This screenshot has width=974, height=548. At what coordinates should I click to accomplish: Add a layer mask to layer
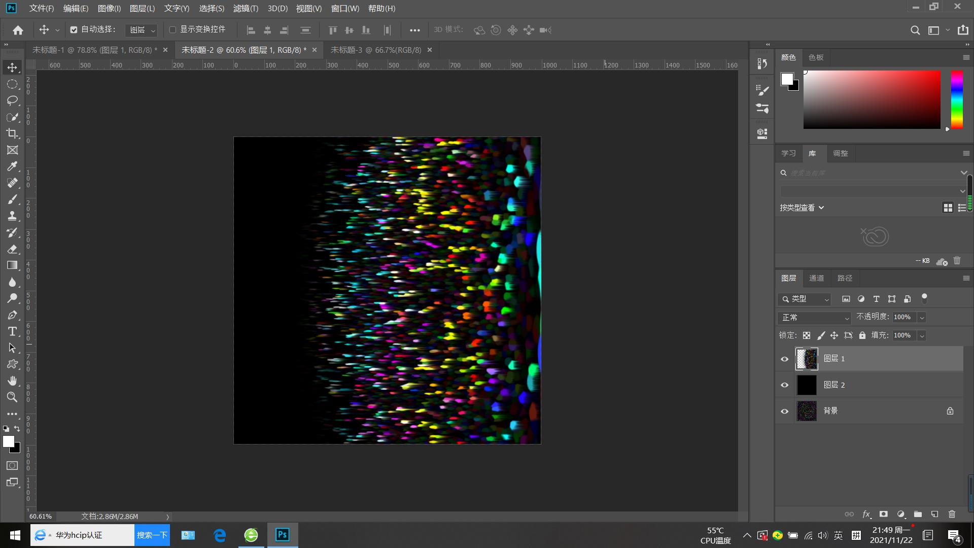(883, 514)
